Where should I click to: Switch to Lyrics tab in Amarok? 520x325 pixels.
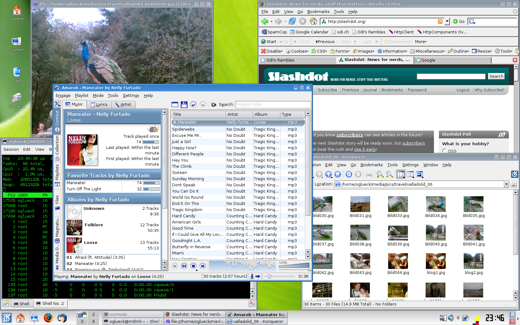click(99, 105)
